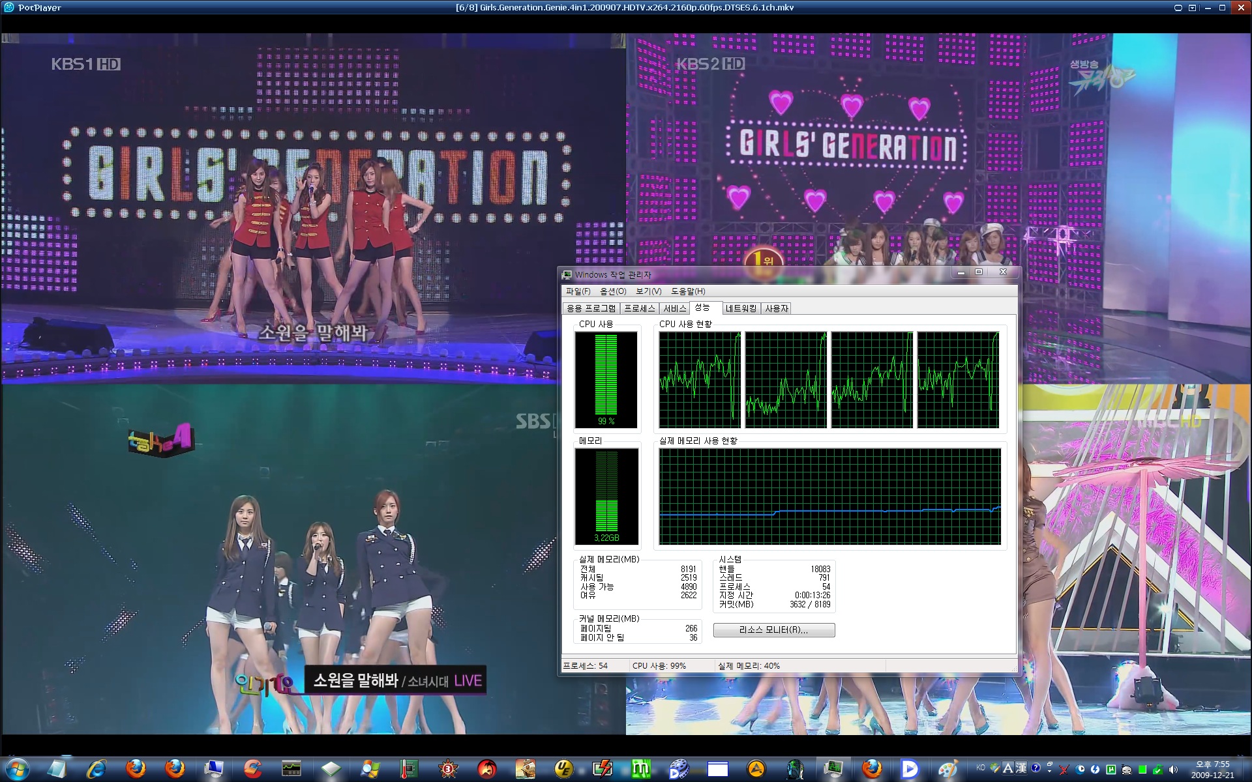Click the Windows Start orb
Screen dimensions: 1252x782
coord(18,770)
